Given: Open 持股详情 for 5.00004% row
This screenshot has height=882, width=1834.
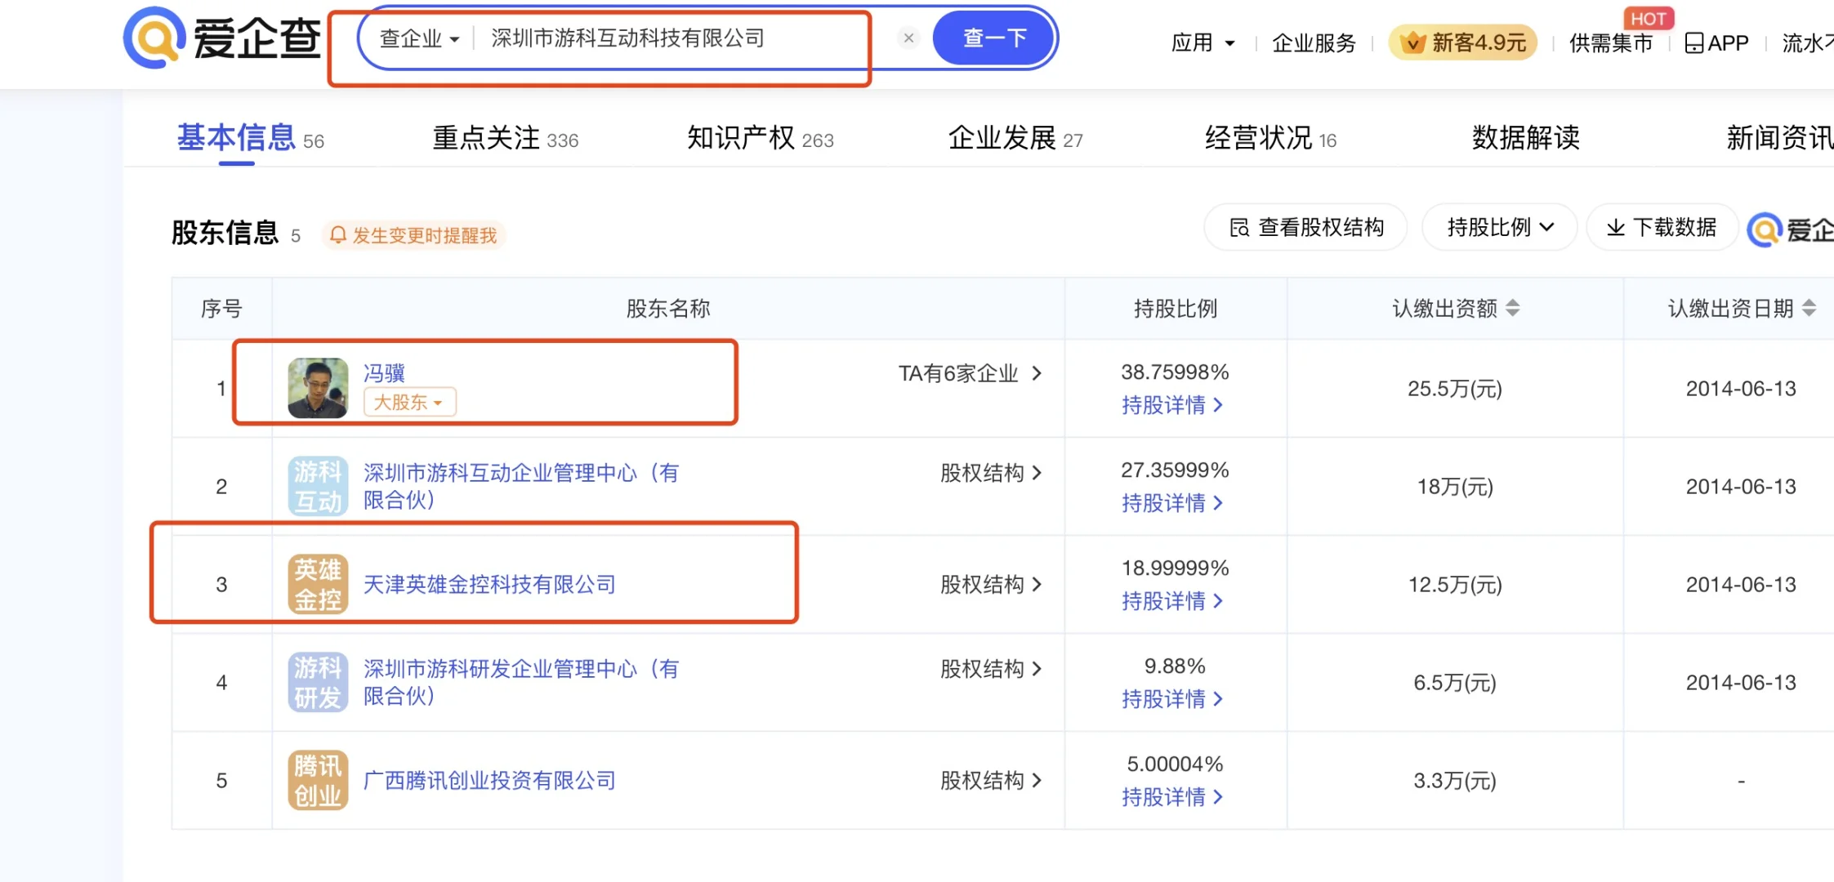Looking at the screenshot, I should [1171, 797].
